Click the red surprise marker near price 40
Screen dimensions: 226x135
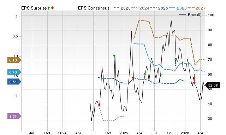click(99, 104)
